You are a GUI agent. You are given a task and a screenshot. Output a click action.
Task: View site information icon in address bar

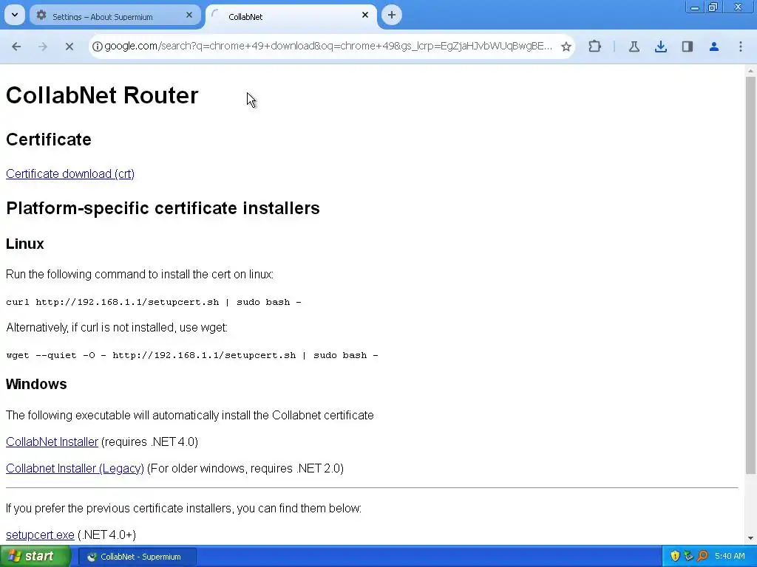97,47
